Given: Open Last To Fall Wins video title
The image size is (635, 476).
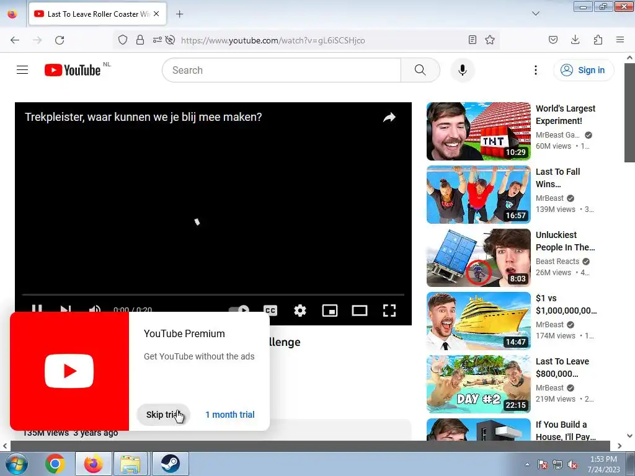Looking at the screenshot, I should pos(557,178).
